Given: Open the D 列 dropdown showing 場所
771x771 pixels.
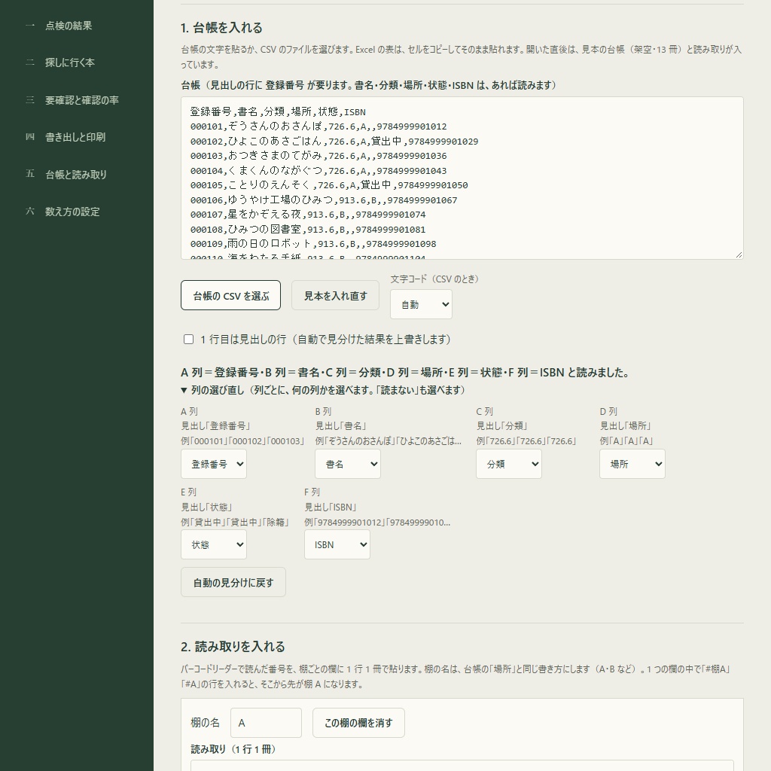Looking at the screenshot, I should [632, 464].
